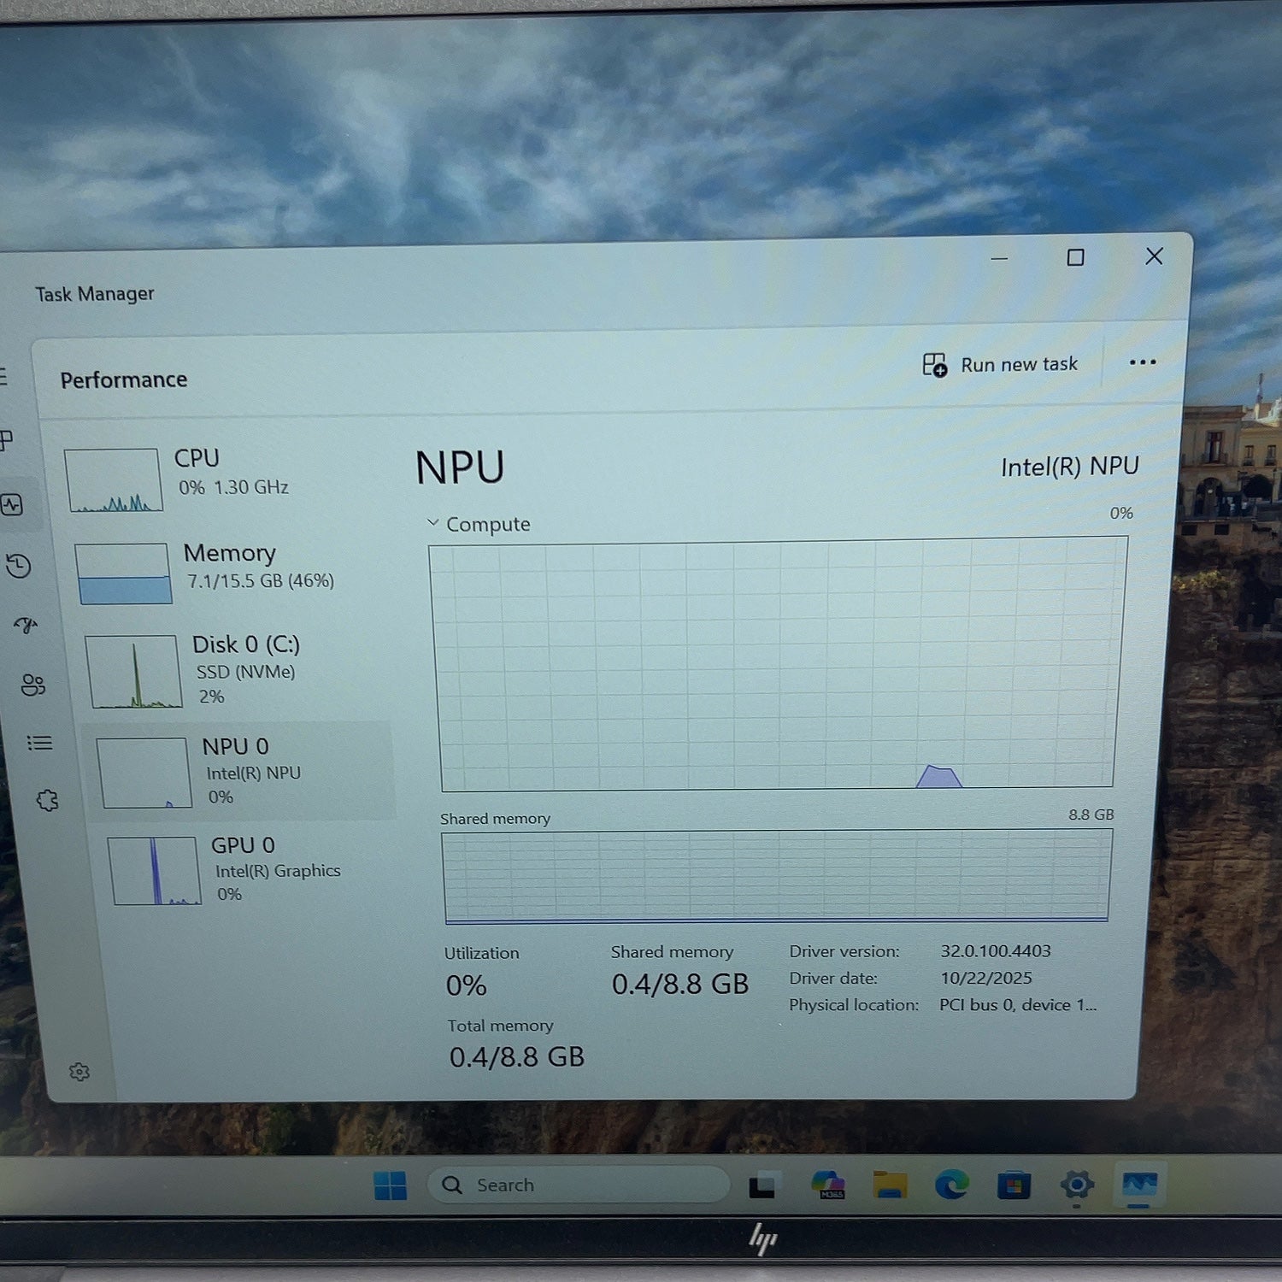The width and height of the screenshot is (1282, 1282).
Task: Maximize the Task Manager window
Action: 1075,257
